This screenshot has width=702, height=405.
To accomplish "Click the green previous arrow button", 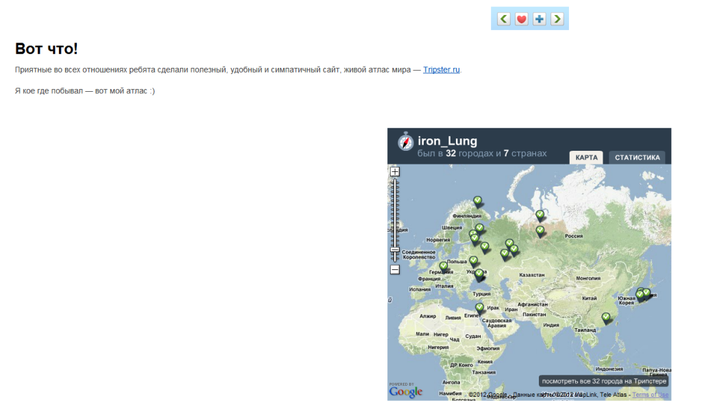I will pos(504,19).
